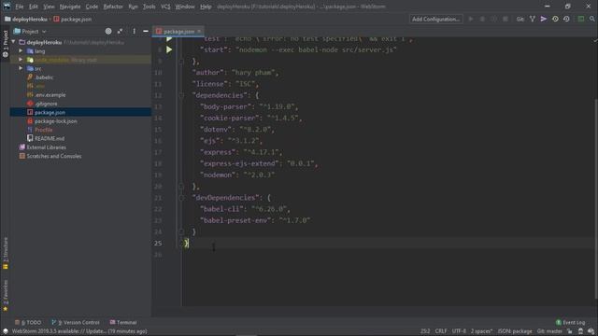Click the line column 25:2 indicator
The height and width of the screenshot is (336, 598).
coord(425,331)
